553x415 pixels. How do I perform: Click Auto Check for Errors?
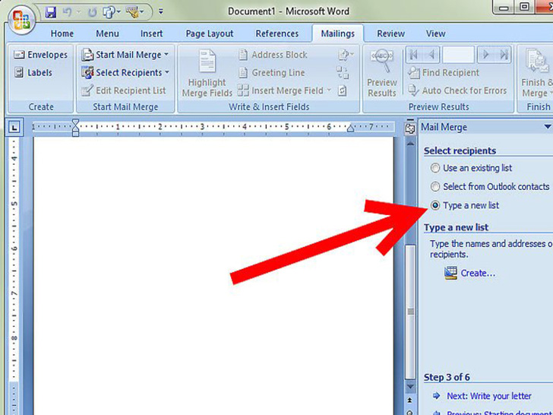click(x=457, y=90)
